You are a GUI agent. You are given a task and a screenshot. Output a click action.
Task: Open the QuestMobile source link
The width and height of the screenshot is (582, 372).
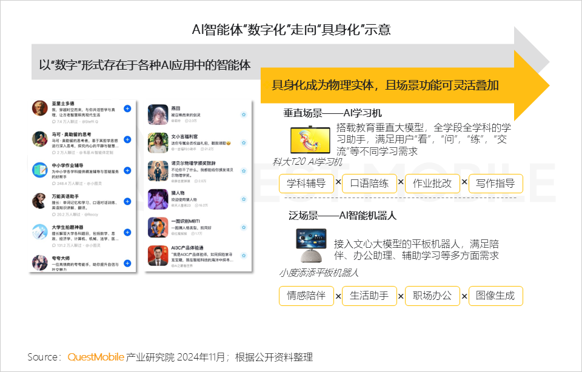96,357
